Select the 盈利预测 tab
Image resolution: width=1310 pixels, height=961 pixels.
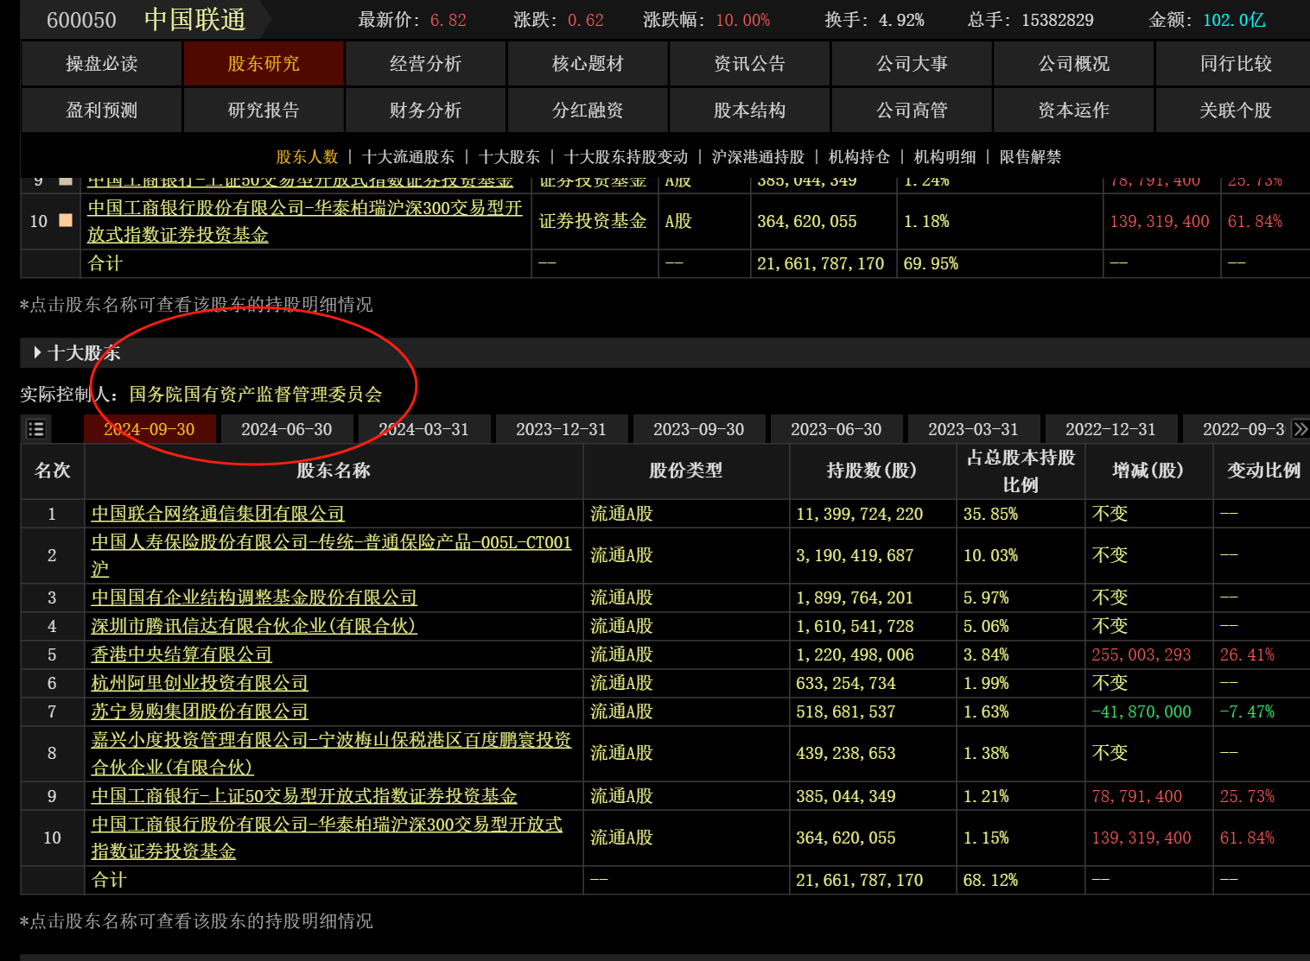point(101,111)
